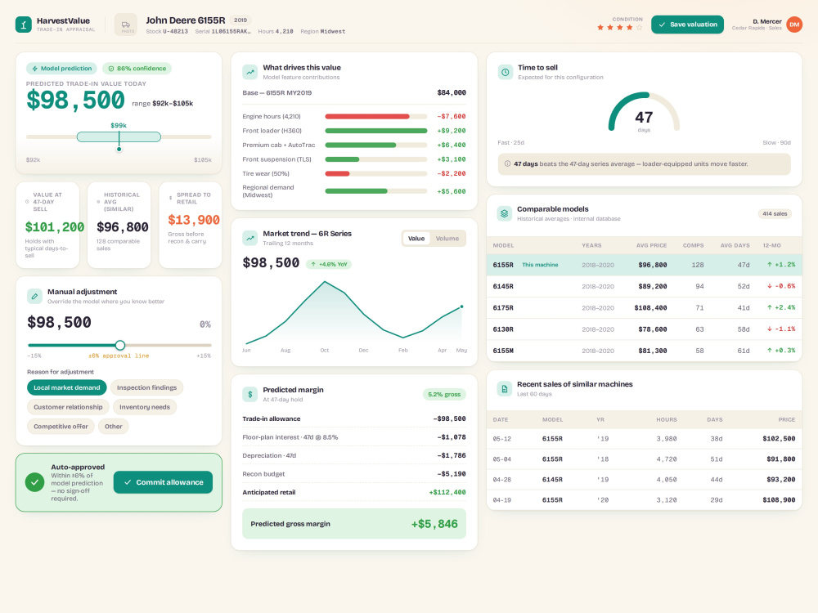Click the shield icon on confidence badge
This screenshot has height=613, width=818.
coord(111,69)
